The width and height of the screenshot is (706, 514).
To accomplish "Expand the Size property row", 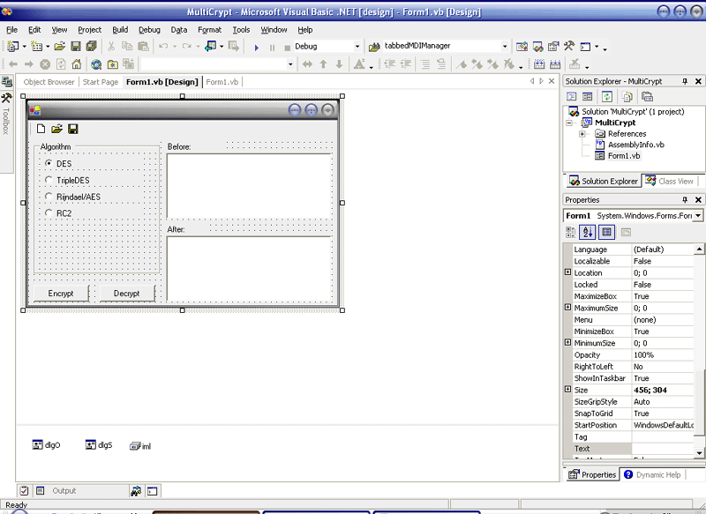I will 568,390.
